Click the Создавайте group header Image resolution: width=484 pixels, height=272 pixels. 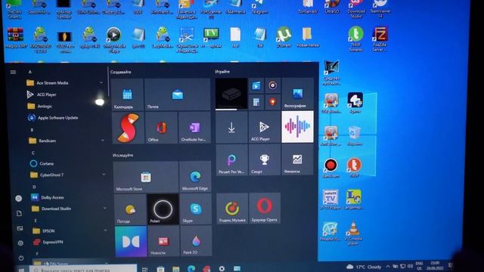point(121,72)
